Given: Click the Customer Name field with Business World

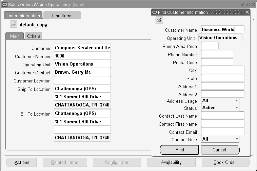Looking at the screenshot, I should point(222,29).
